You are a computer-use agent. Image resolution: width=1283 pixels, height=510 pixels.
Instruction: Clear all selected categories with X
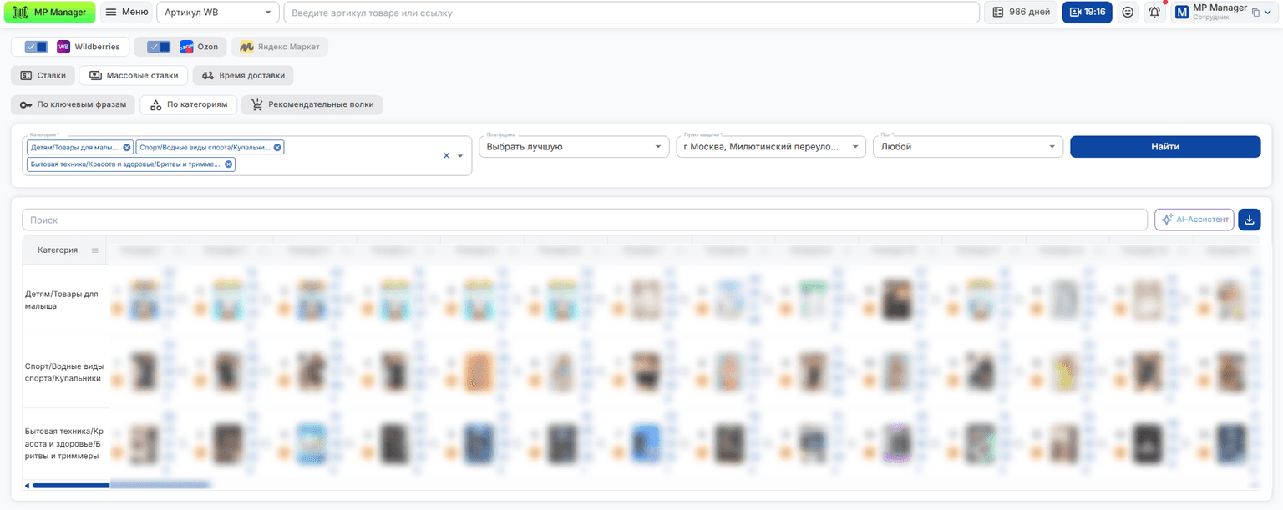pyautogui.click(x=446, y=155)
